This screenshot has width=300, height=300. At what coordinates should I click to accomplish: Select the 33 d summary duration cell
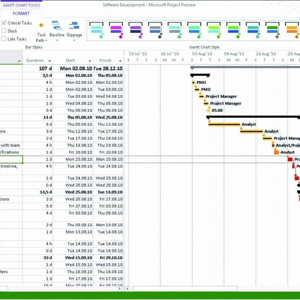tap(38, 258)
